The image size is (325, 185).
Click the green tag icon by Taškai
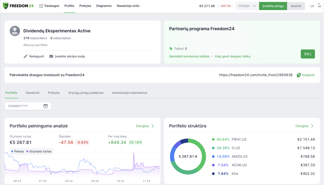[171, 49]
